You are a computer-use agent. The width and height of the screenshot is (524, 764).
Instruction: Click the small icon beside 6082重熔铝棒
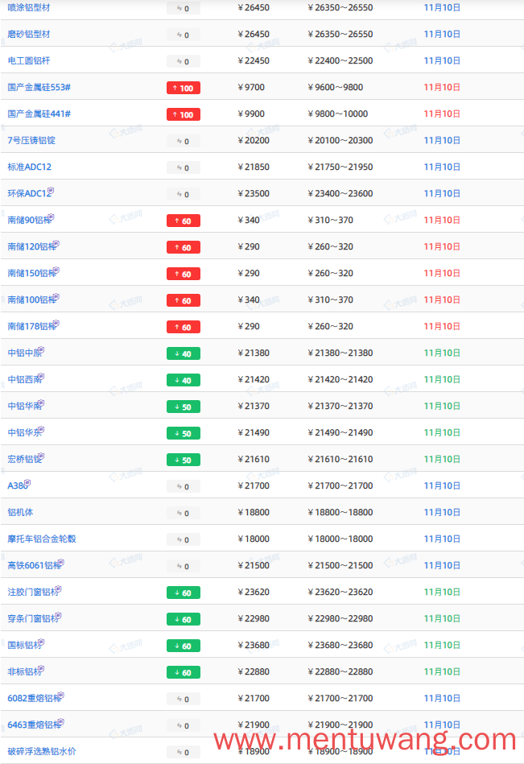click(61, 695)
